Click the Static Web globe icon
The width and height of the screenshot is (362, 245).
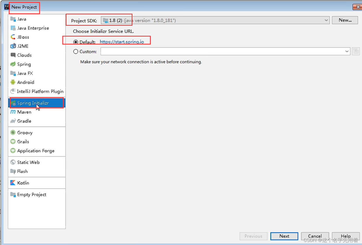coord(13,162)
